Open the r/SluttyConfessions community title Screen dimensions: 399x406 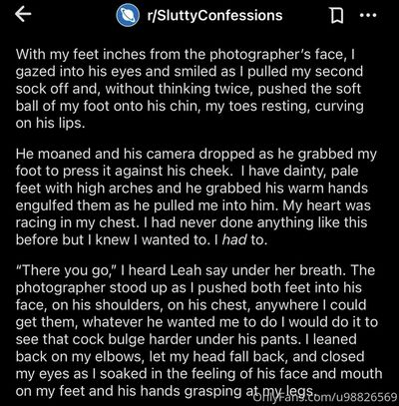pos(214,15)
